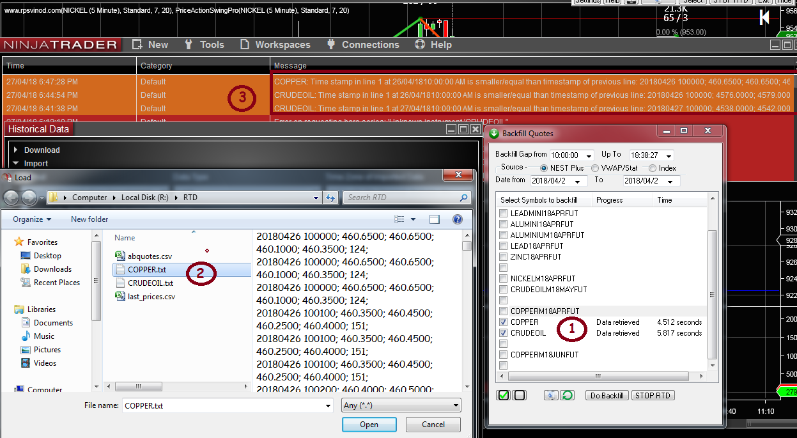This screenshot has height=438, width=797.
Task: Open the Up To time dropdown
Action: pos(669,155)
